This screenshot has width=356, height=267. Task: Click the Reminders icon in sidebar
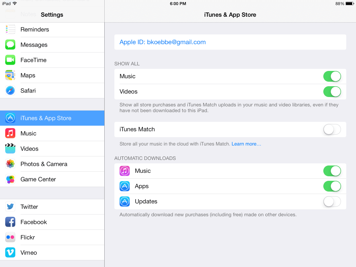[x=10, y=29]
